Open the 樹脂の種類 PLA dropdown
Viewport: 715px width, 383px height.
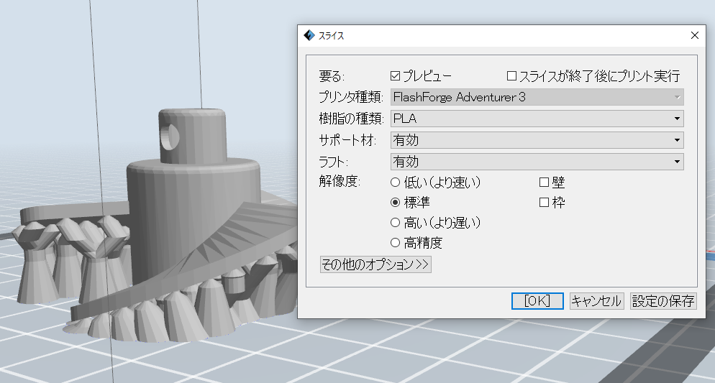click(x=537, y=119)
